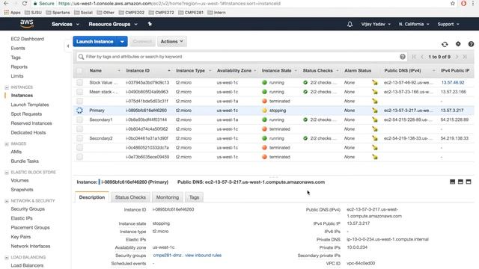The height and width of the screenshot is (269, 479).
Task: Click browser back arrow
Action: coord(6,3)
